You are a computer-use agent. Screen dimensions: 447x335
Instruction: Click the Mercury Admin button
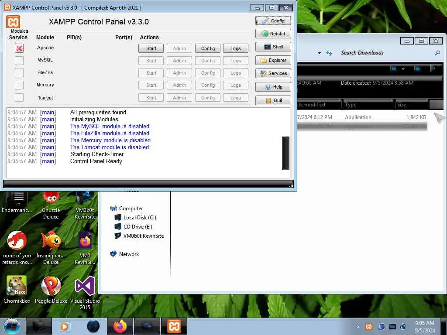click(x=179, y=85)
